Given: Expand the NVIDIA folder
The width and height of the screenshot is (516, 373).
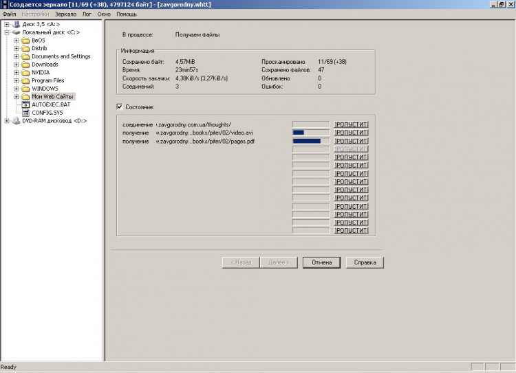Looking at the screenshot, I should coord(16,72).
